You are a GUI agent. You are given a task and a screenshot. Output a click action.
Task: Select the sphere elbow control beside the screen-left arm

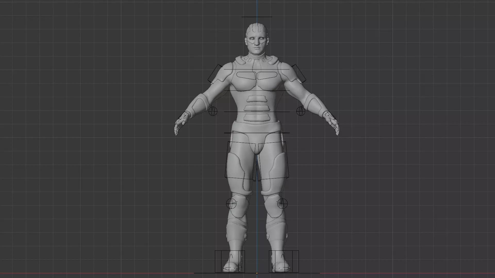pos(213,111)
